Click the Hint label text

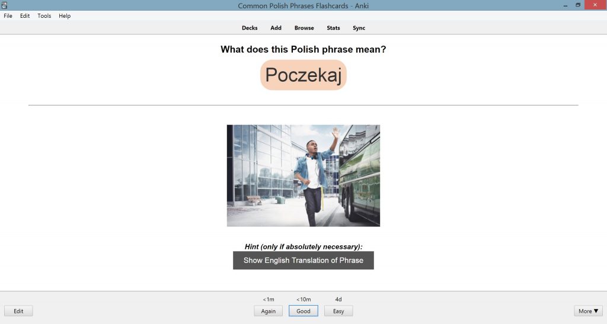(303, 246)
